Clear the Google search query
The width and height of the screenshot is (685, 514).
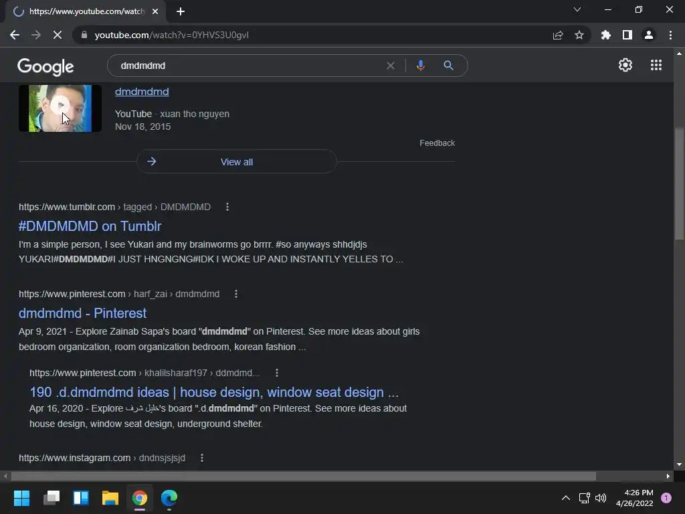(x=391, y=66)
